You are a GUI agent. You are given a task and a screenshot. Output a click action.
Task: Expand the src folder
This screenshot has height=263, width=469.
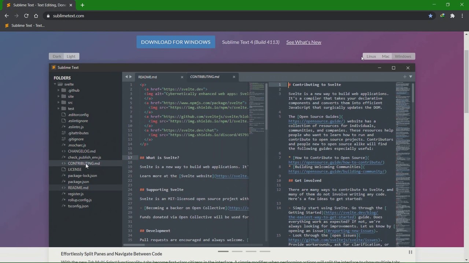58,103
